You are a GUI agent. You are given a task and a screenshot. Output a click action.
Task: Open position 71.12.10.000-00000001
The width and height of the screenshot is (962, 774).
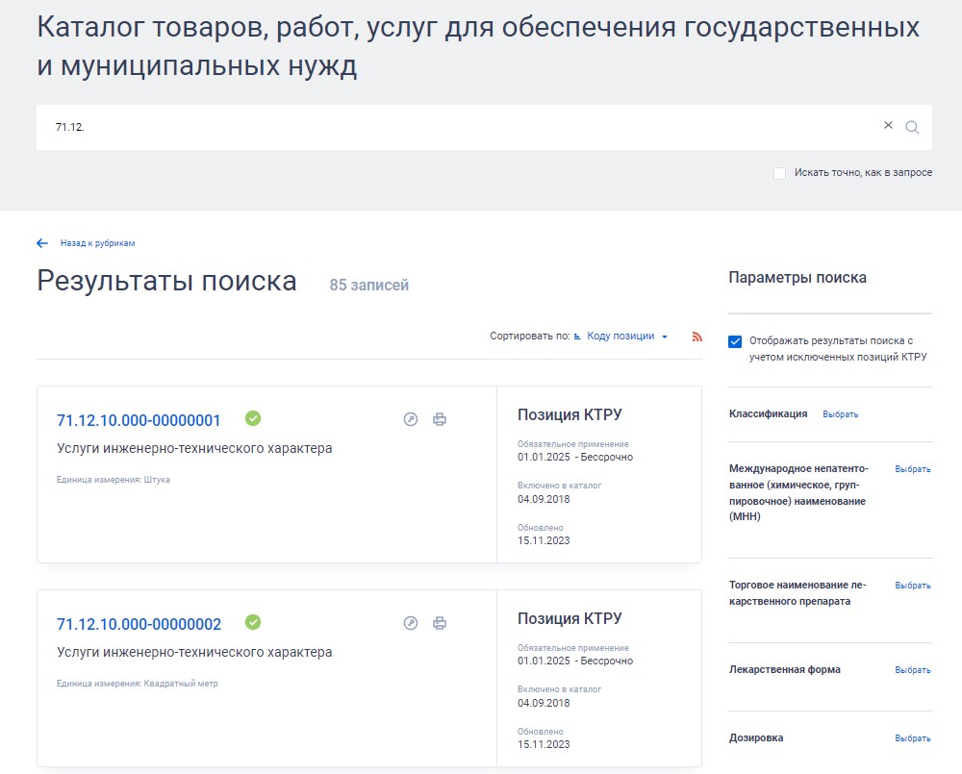point(139,419)
